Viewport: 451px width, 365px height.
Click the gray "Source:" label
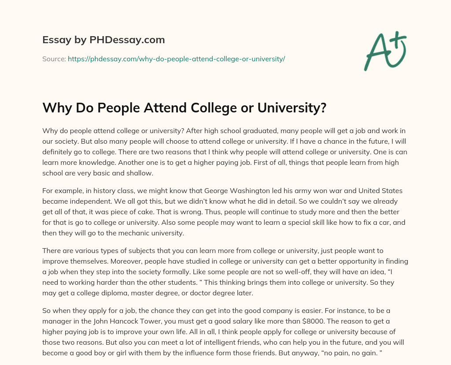54,59
